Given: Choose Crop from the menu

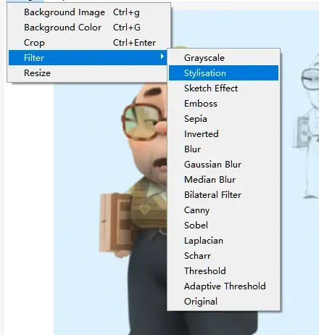Looking at the screenshot, I should [89, 43].
